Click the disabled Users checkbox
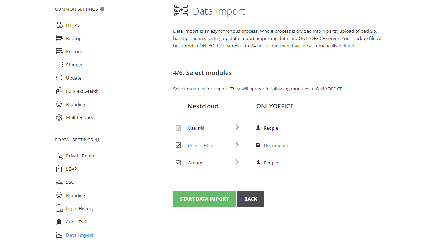 (178, 128)
